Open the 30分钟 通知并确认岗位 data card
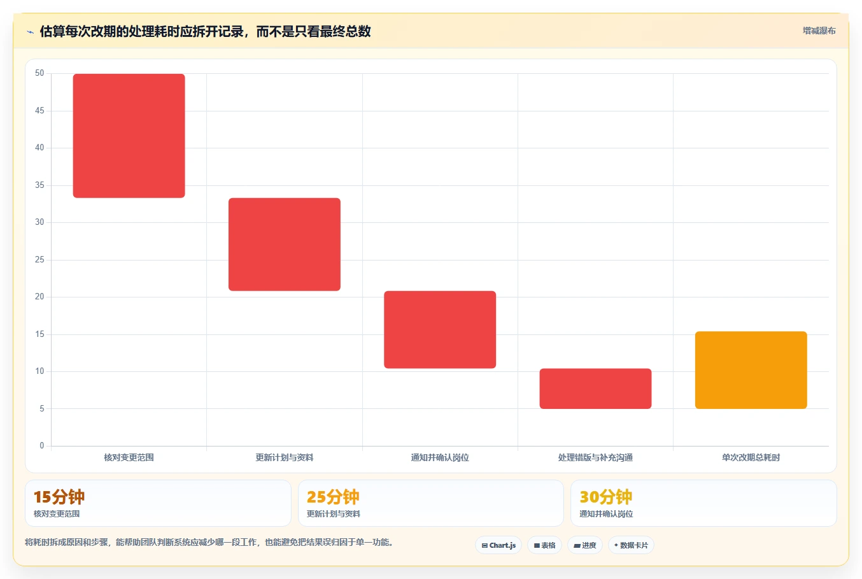 [x=703, y=503]
